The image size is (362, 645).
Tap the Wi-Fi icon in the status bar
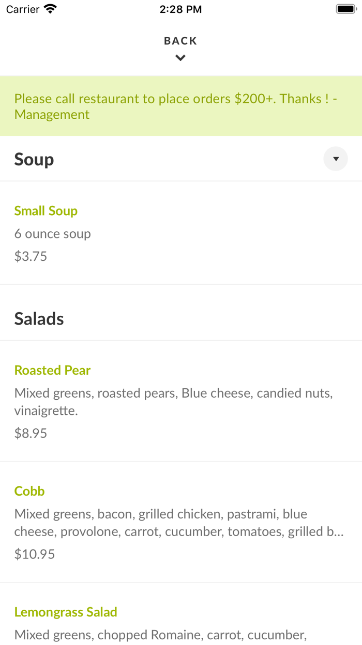point(49,8)
